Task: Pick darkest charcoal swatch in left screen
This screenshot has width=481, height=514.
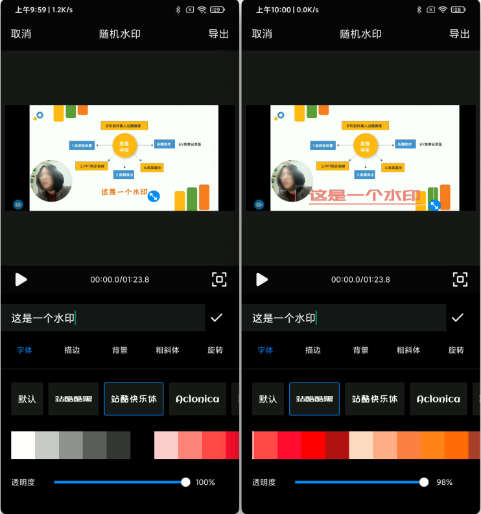Action: click(119, 445)
